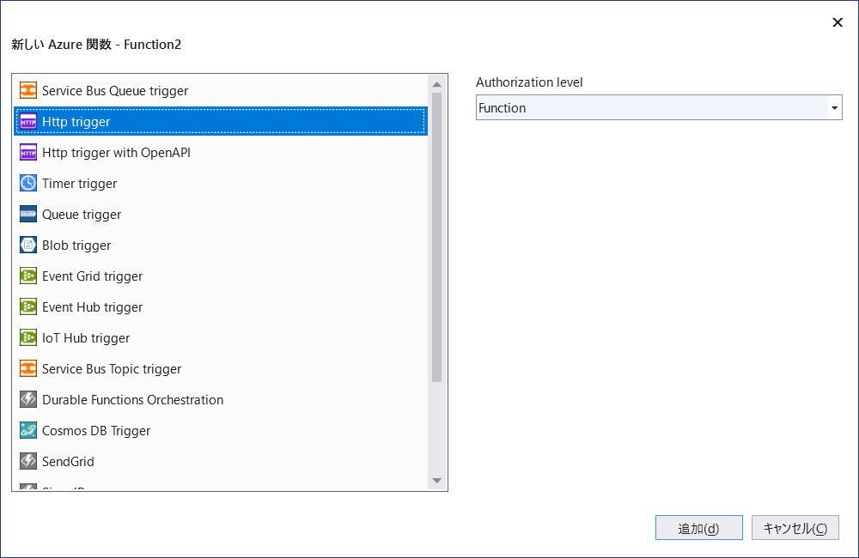The width and height of the screenshot is (859, 558).
Task: Click the Service Bus Topic trigger icon
Action: tap(28, 368)
